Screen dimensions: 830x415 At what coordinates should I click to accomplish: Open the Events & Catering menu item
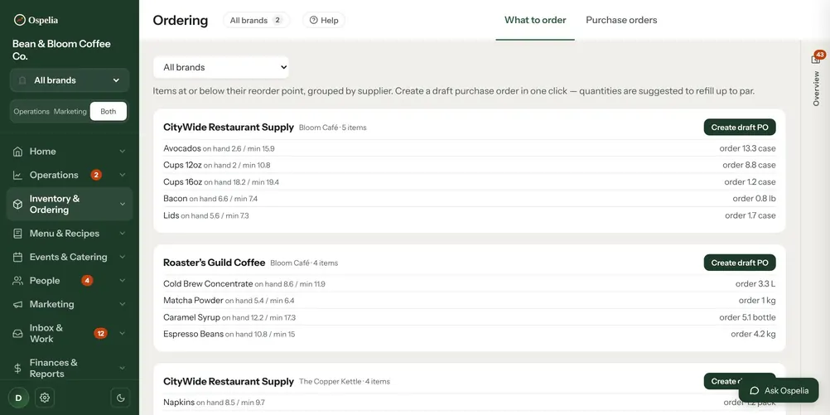(x=70, y=258)
